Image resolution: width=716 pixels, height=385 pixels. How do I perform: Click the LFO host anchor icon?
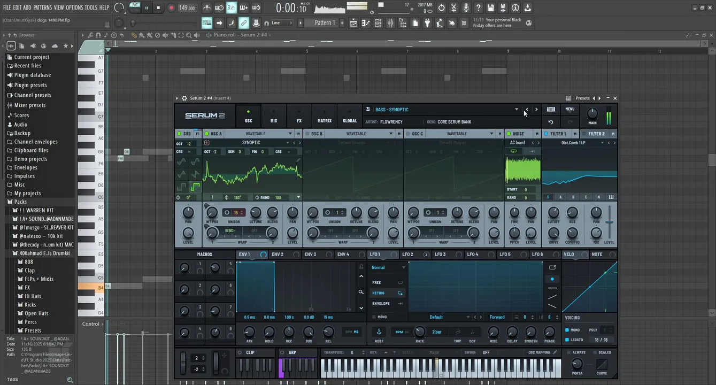point(379,332)
